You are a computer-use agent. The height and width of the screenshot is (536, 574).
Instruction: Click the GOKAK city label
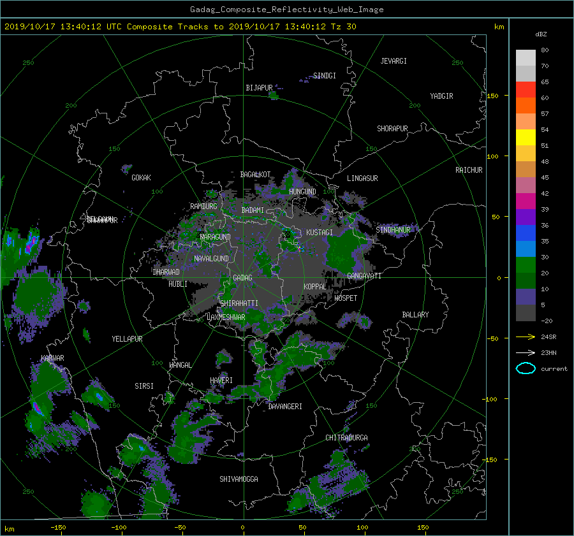[141, 177]
